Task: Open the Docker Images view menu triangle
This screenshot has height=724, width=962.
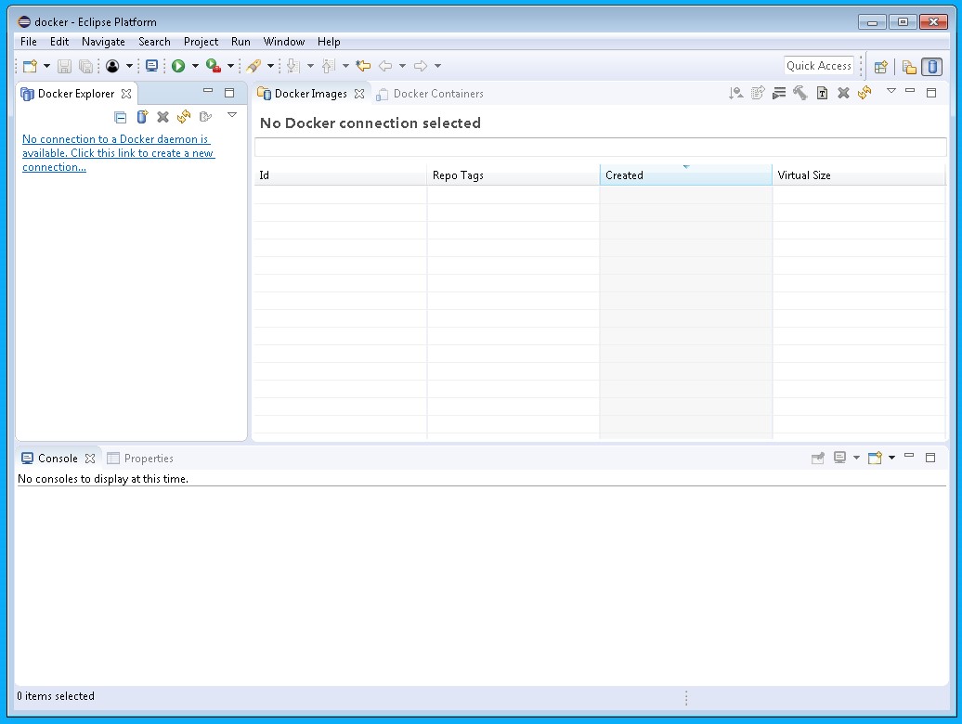Action: pyautogui.click(x=890, y=91)
